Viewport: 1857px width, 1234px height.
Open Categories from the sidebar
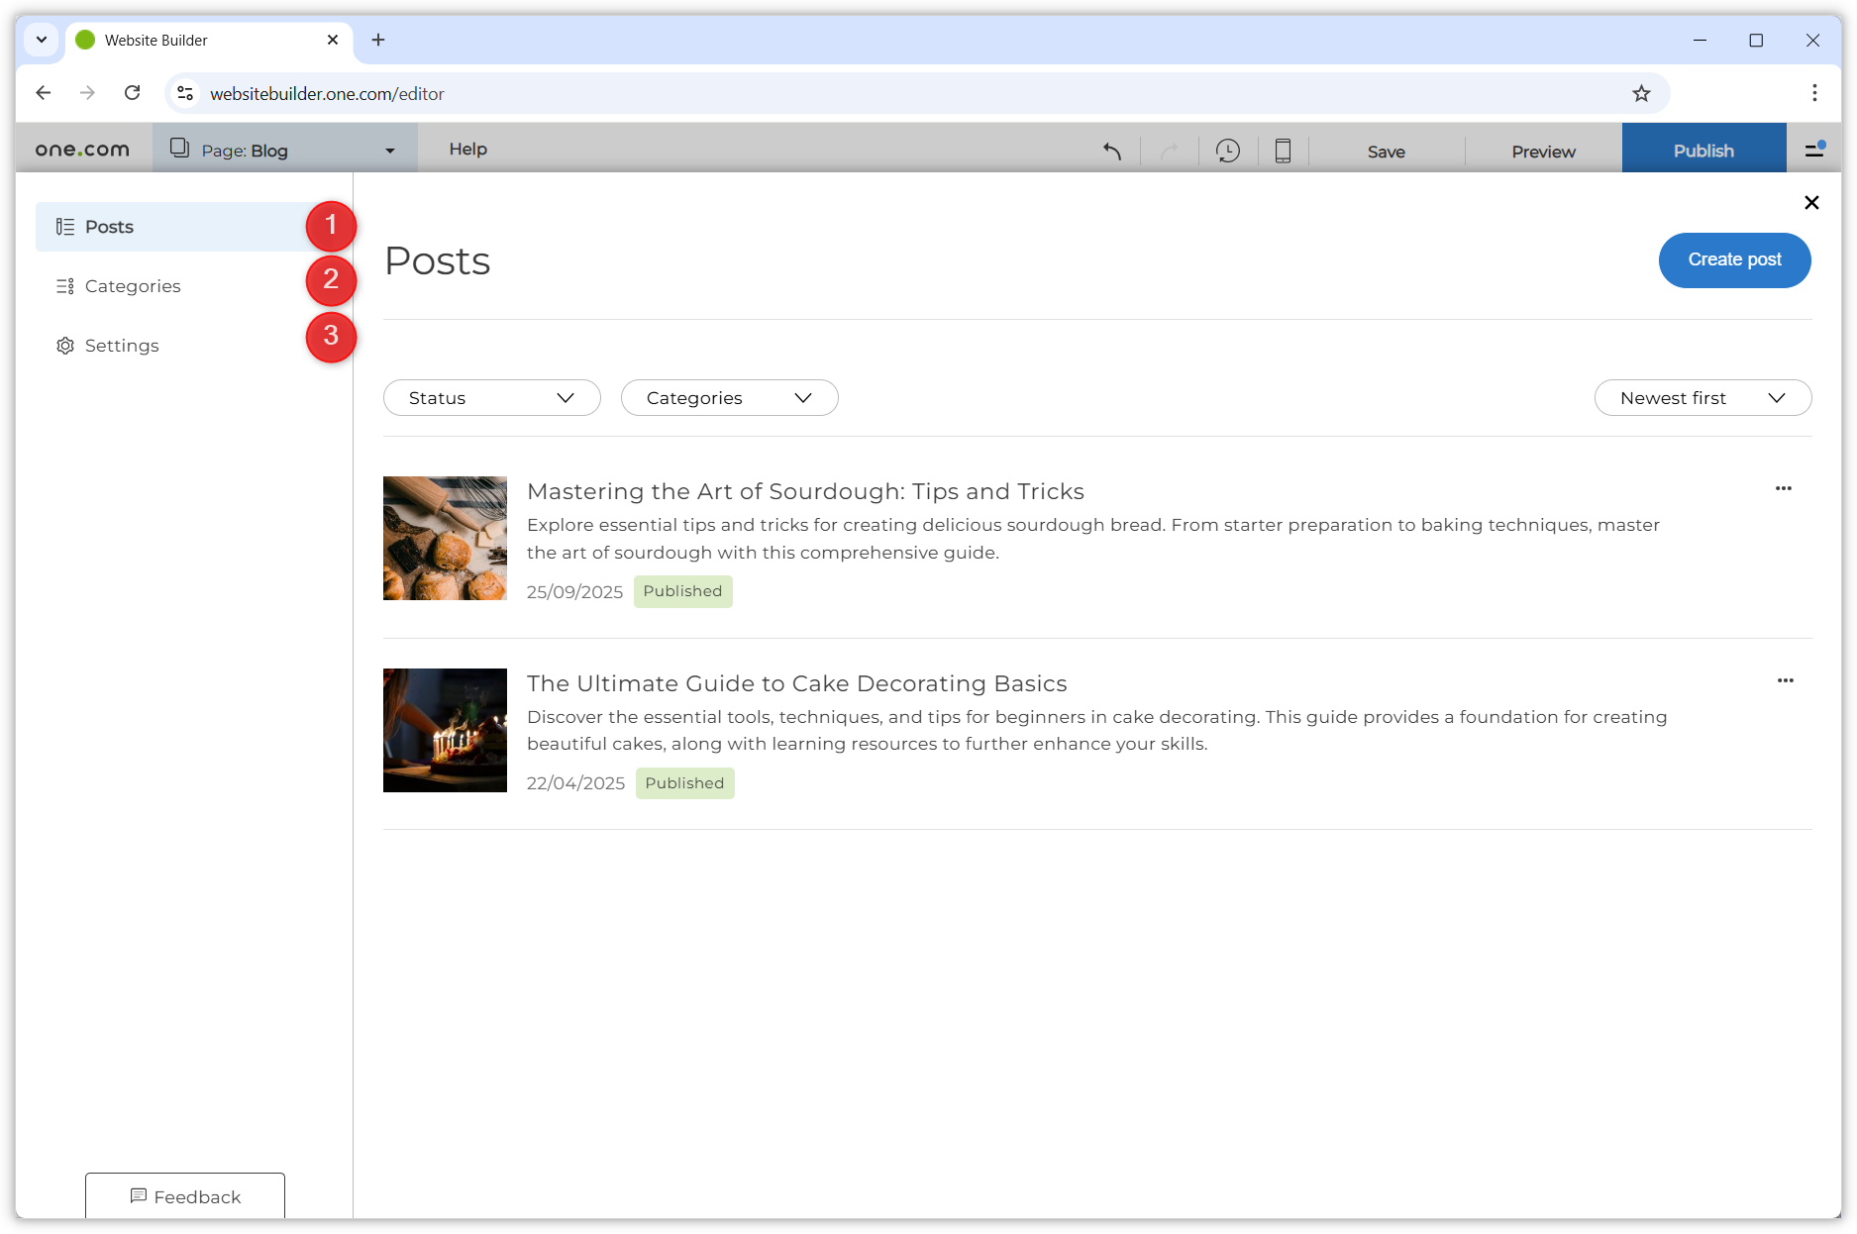(132, 285)
